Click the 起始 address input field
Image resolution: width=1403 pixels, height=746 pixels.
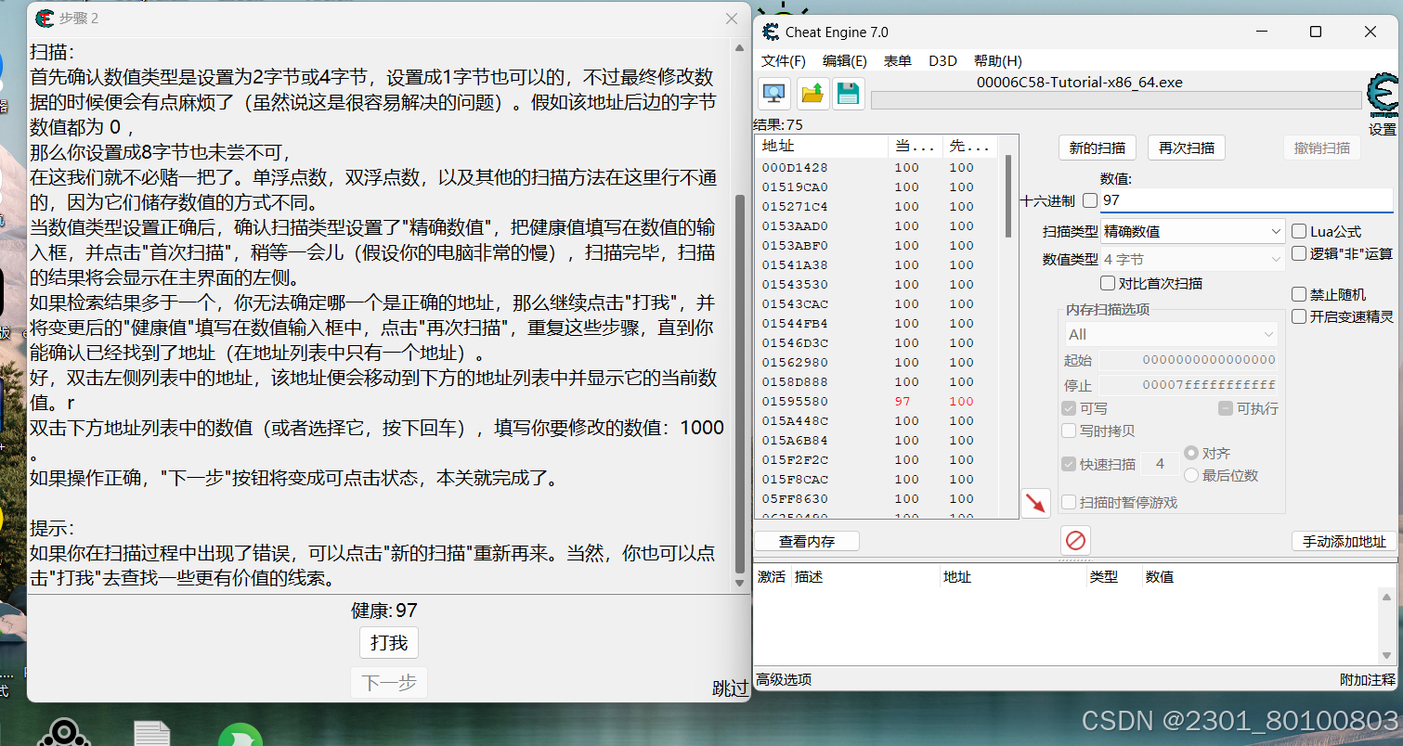(1189, 360)
